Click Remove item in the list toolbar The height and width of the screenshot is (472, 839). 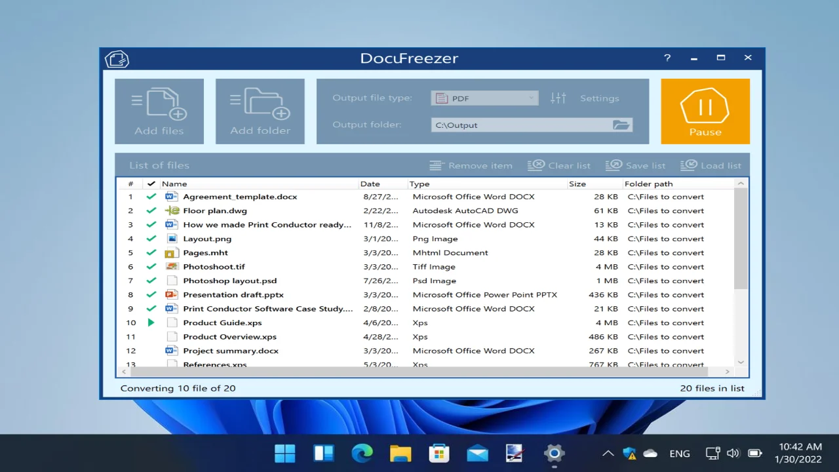click(x=471, y=165)
